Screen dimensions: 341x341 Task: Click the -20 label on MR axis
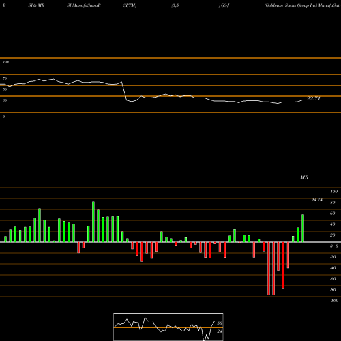point(333,257)
